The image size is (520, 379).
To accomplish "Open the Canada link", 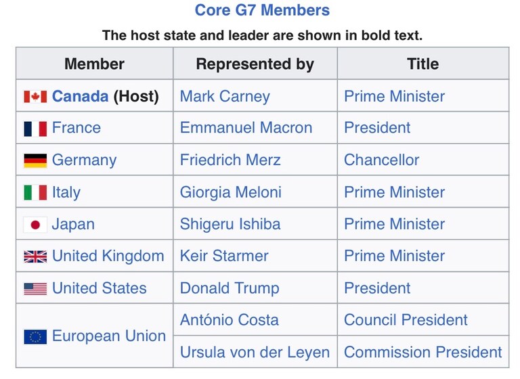I will pyautogui.click(x=80, y=97).
